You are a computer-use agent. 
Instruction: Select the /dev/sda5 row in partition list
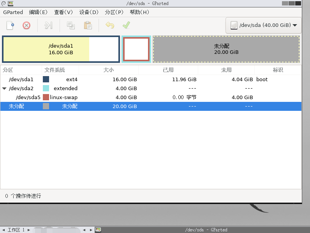[151, 97]
